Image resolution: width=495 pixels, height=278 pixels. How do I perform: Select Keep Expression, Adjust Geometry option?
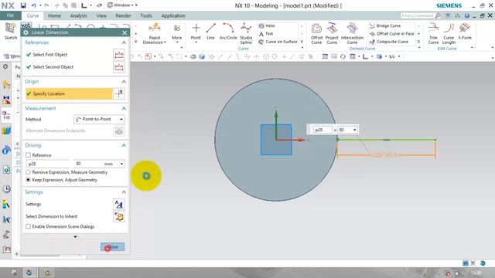(28, 180)
